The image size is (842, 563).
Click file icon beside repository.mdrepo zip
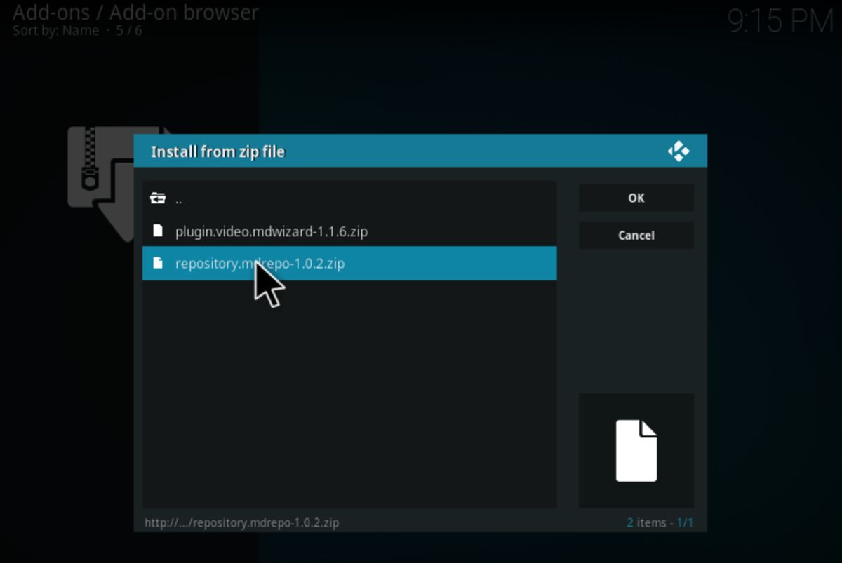[x=158, y=263]
